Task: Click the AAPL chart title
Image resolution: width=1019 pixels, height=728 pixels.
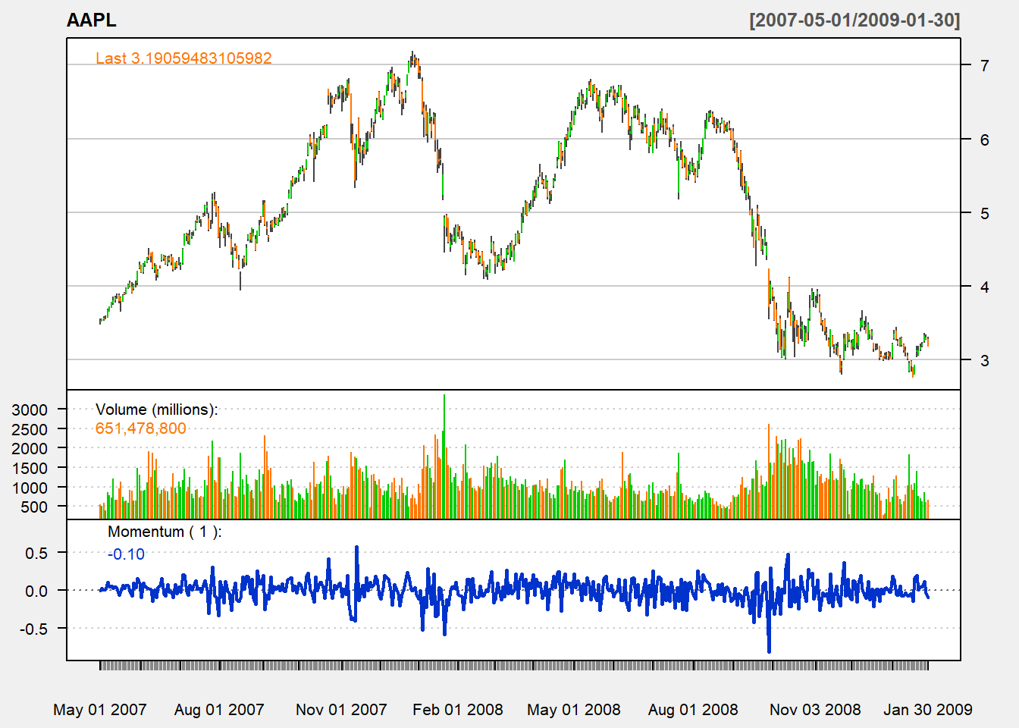Action: pos(91,20)
